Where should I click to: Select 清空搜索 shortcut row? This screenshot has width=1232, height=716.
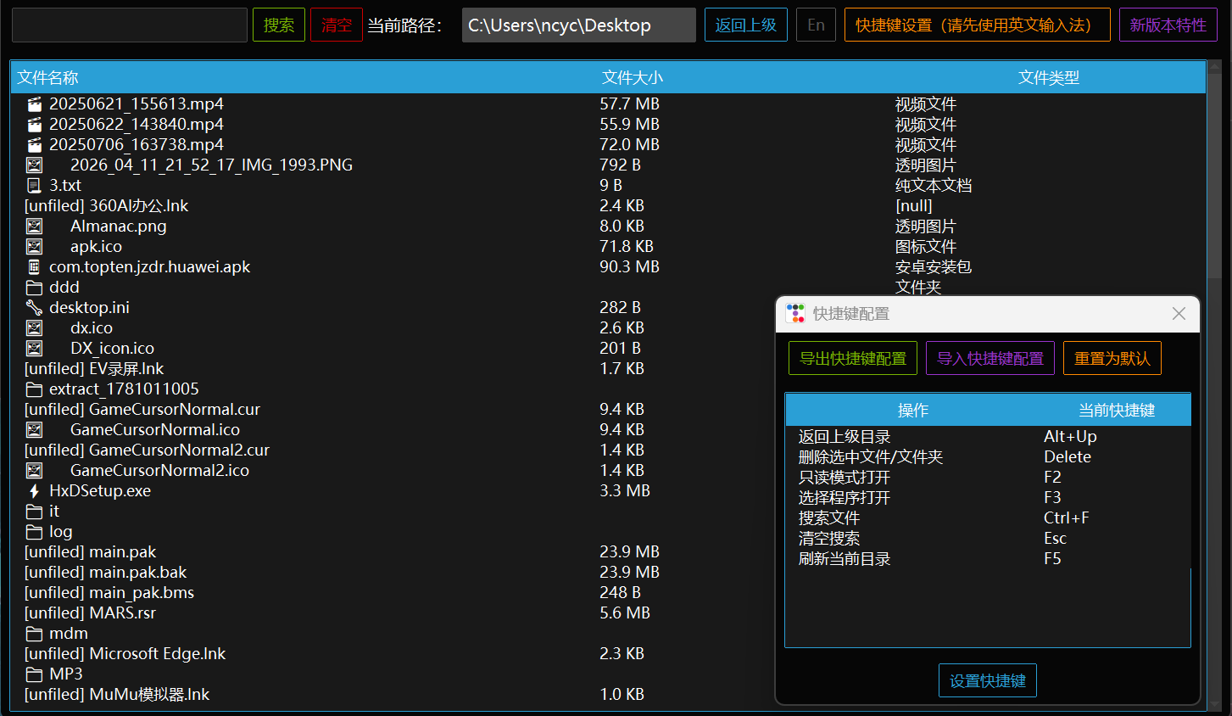click(x=988, y=539)
